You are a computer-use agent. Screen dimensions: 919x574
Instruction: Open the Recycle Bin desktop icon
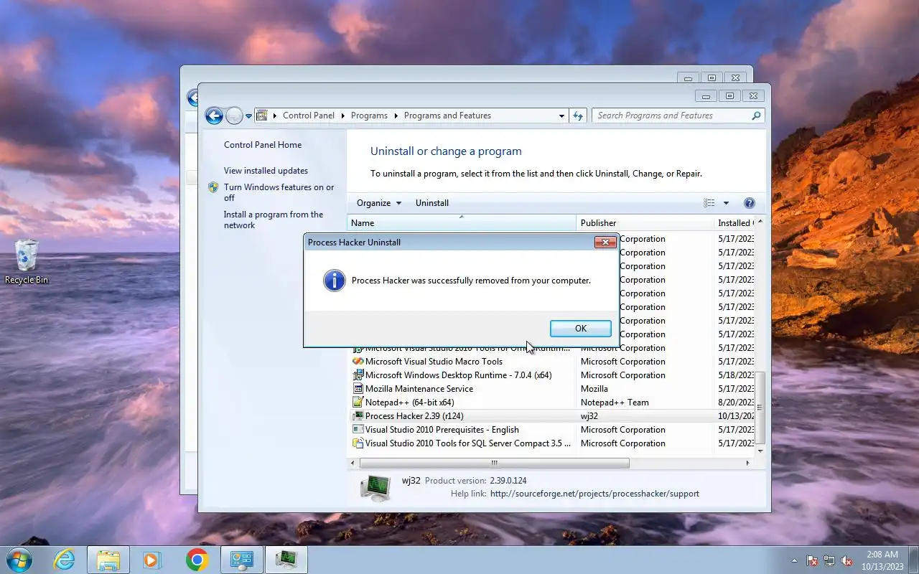(x=27, y=262)
